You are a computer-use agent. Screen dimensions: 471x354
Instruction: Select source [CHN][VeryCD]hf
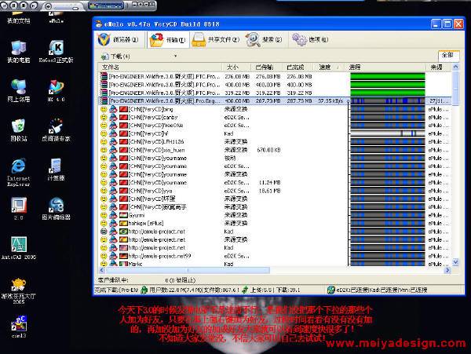[276, 133]
